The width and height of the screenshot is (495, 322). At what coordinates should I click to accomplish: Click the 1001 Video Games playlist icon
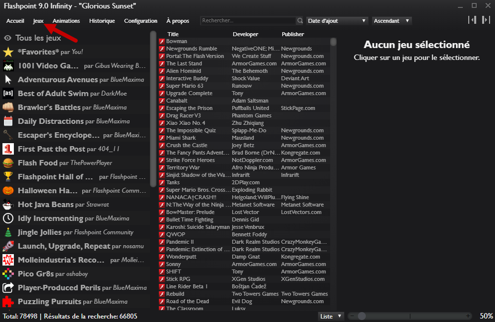[8, 66]
